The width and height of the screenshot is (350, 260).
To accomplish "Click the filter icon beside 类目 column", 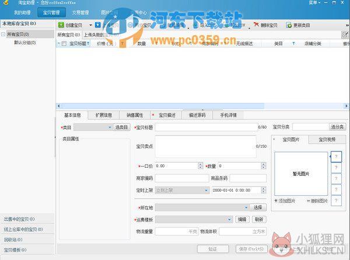I will point(293,44).
